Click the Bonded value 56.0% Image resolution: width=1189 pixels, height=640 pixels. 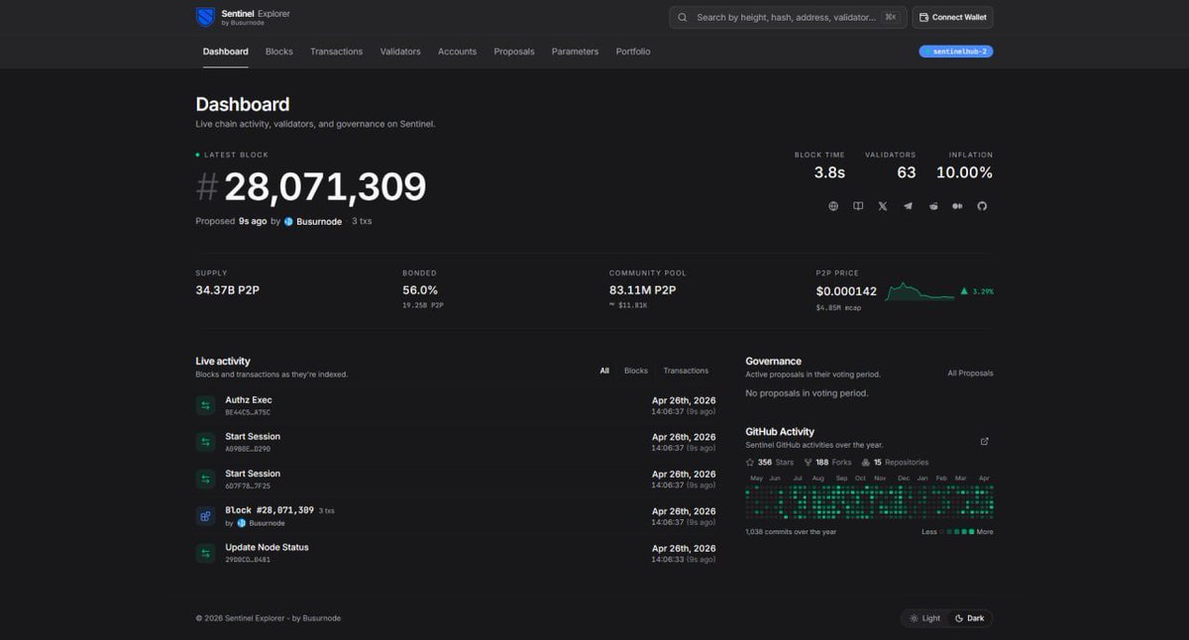point(420,290)
